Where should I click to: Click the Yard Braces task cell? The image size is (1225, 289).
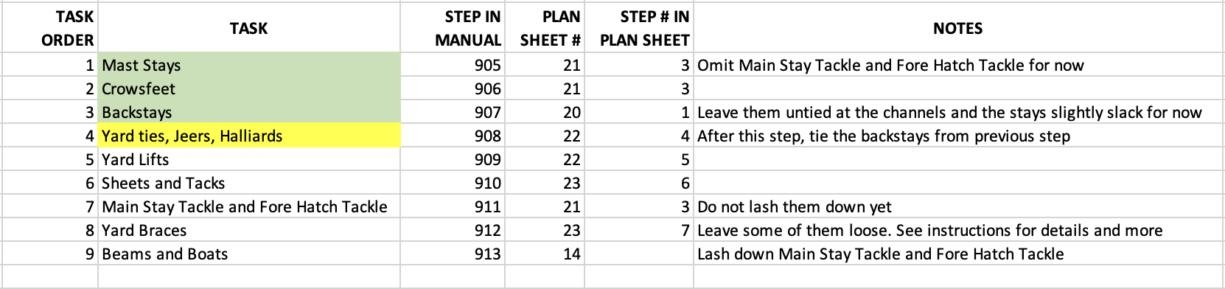249,230
